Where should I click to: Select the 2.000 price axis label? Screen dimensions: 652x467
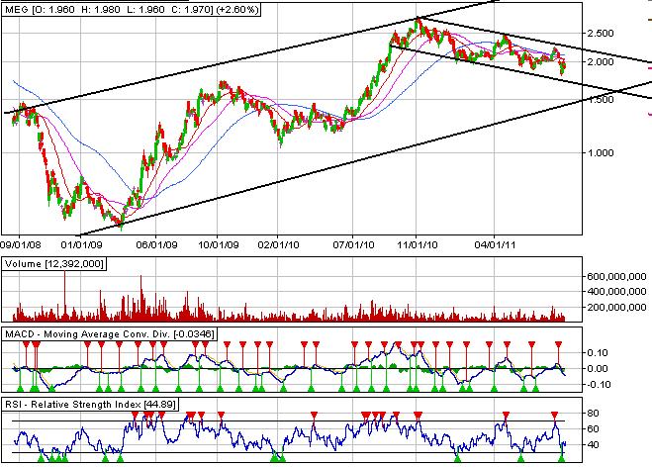600,62
